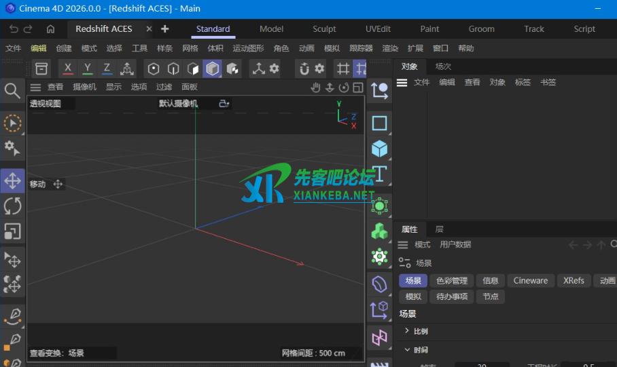Open the 渲染 menu
The height and width of the screenshot is (367, 617).
tap(390, 48)
